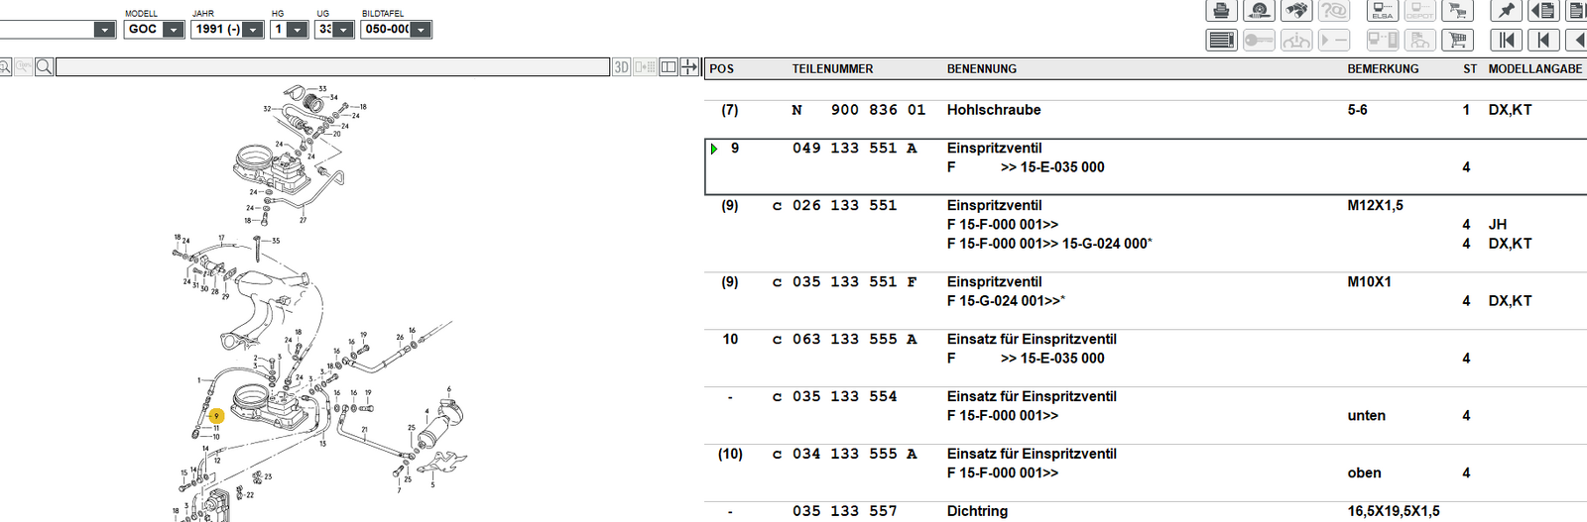This screenshot has height=522, width=1587.
Task: Click the ELSA link icon
Action: click(1383, 11)
